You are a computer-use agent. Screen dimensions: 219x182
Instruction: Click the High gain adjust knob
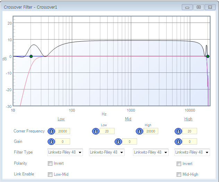tap(178, 141)
